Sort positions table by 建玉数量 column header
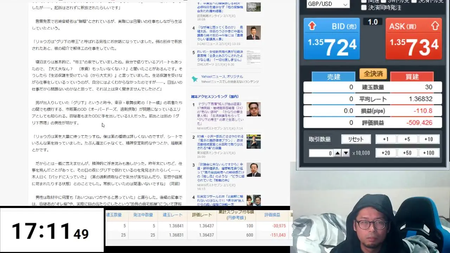The height and width of the screenshot is (253, 450). [114, 215]
